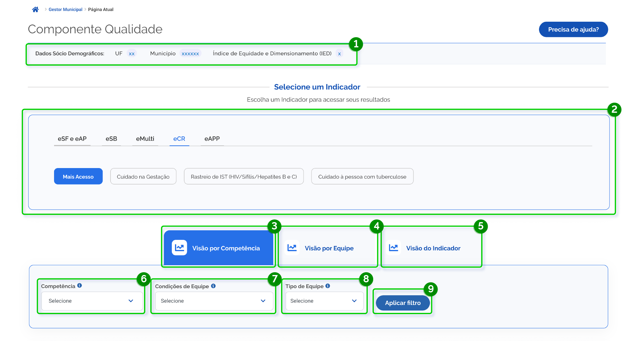Choose Rastreio de IST indicator option
This screenshot has width=630, height=341.
tap(244, 177)
